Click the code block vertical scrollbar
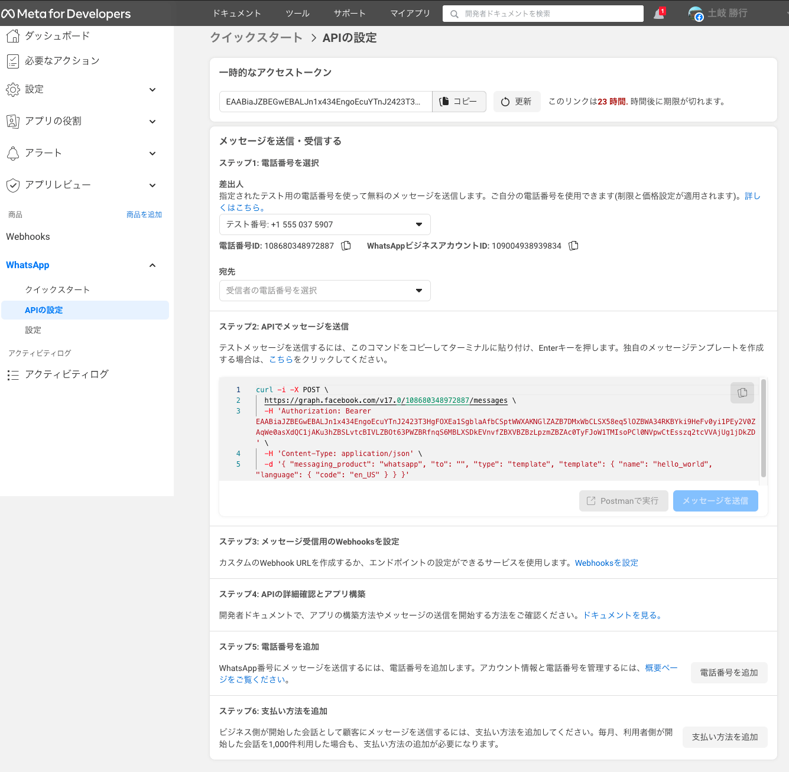The width and height of the screenshot is (789, 772). point(764,428)
